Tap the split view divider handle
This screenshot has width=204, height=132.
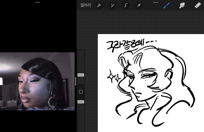click(x=75, y=81)
